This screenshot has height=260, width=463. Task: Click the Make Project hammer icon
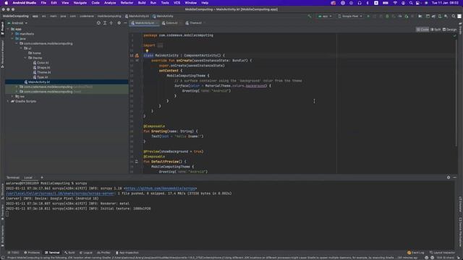point(309,16)
